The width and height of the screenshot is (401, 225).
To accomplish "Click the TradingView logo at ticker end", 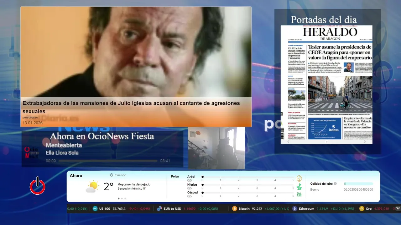I will coord(398,208).
